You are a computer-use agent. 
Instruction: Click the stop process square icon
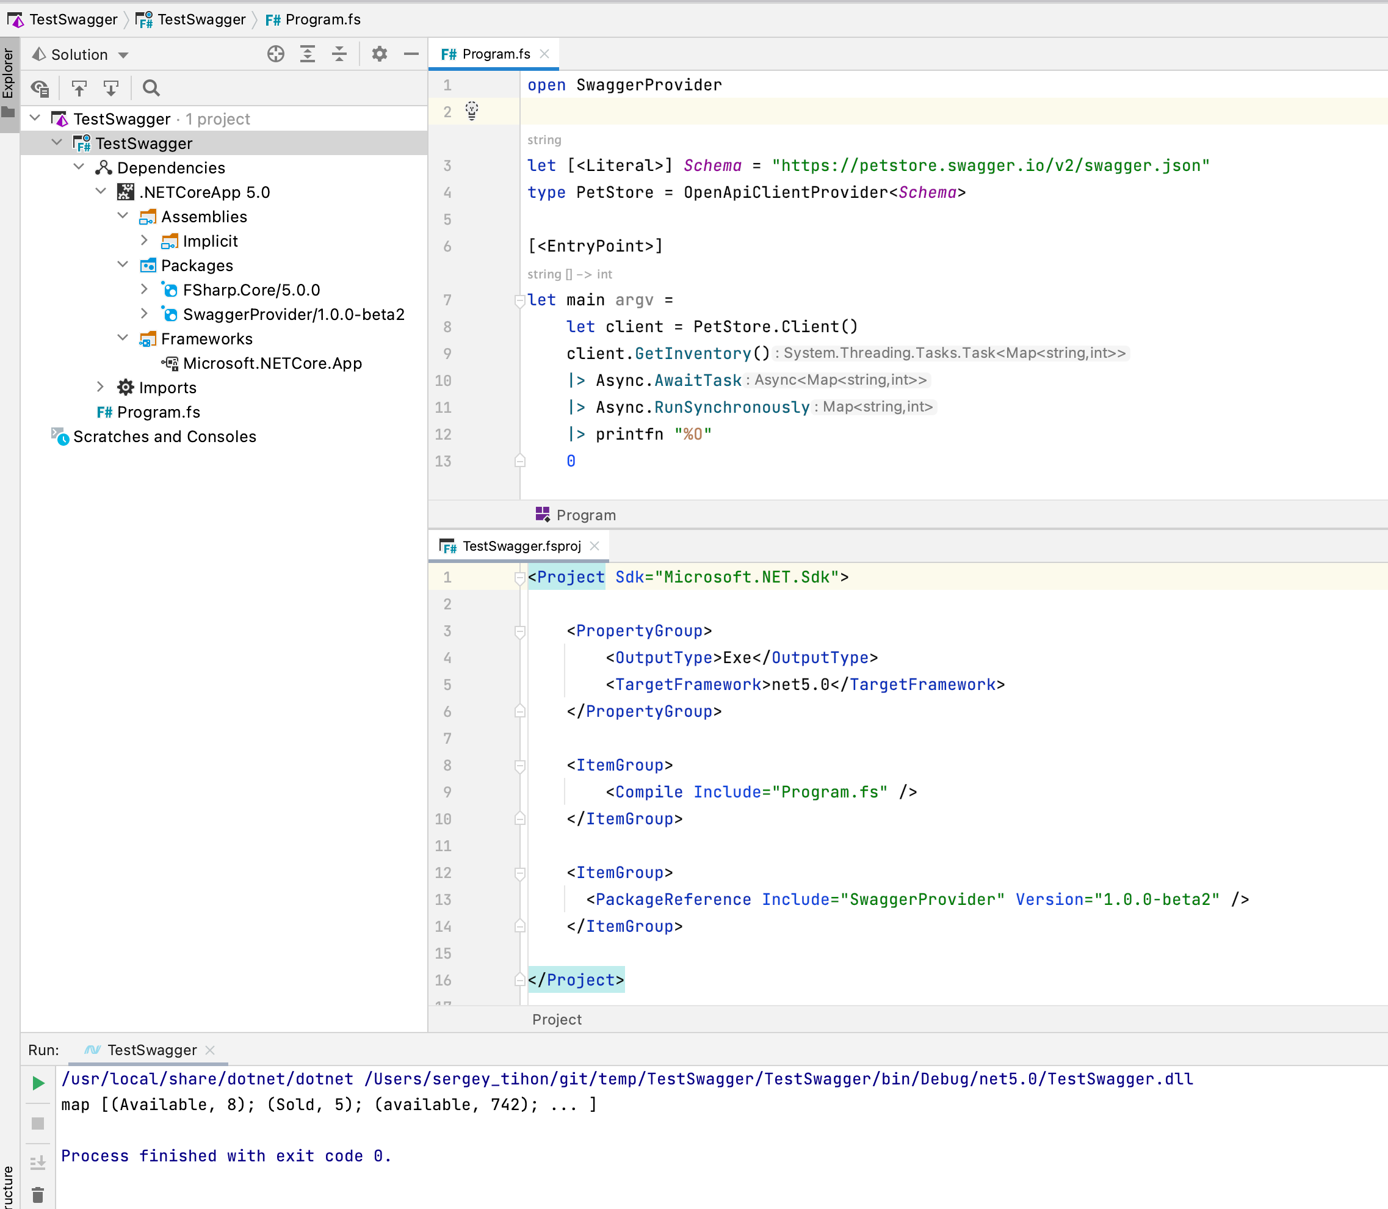[x=38, y=1124]
